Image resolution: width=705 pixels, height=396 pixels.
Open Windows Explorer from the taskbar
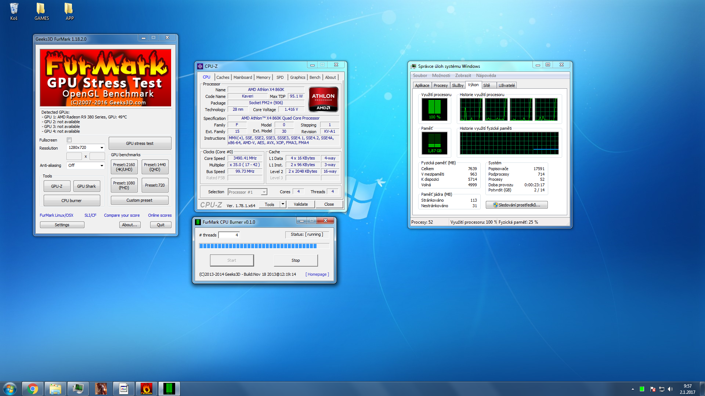click(55, 389)
